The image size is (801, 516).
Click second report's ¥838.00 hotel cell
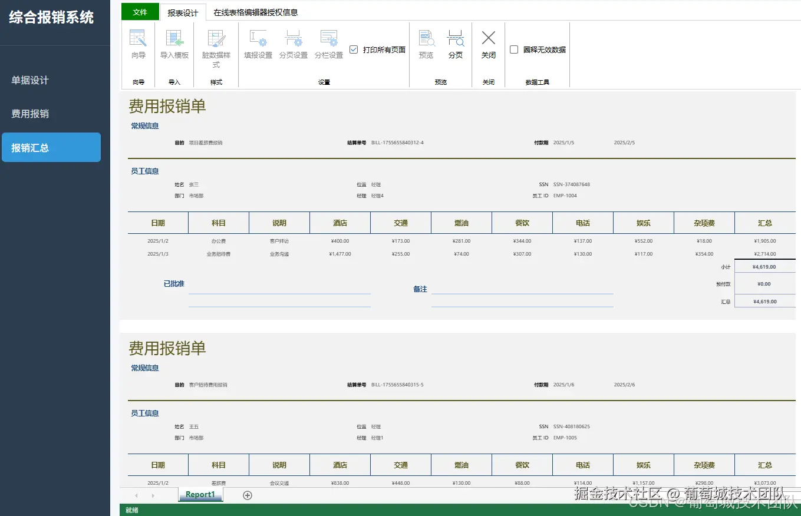coord(340,483)
